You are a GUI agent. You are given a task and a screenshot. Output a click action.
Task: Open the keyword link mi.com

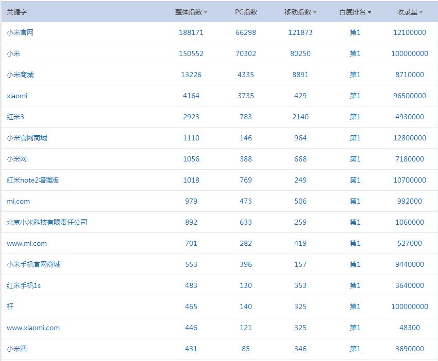(18, 201)
